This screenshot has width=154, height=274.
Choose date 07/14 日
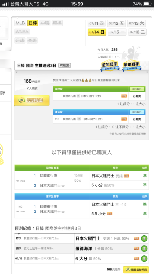(97, 32)
